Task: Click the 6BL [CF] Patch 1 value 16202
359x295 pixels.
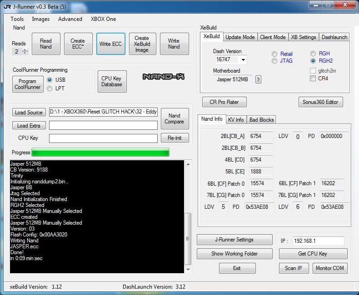Action: tap(332, 183)
